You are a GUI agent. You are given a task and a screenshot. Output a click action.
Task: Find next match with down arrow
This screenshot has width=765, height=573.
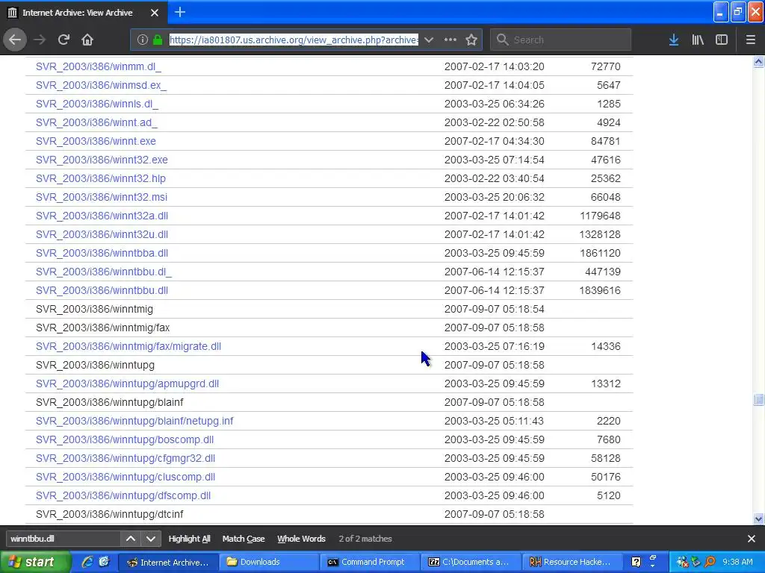(151, 539)
